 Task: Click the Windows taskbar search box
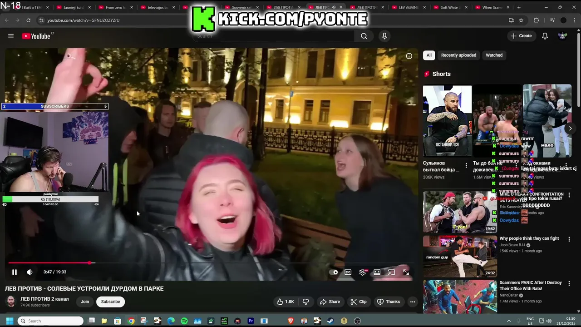click(50, 321)
